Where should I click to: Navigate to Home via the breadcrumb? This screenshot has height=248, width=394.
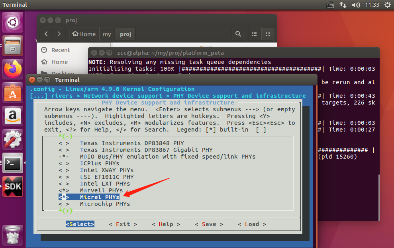(x=84, y=34)
